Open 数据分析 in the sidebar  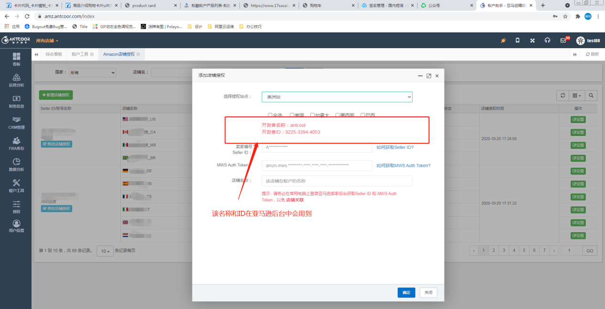[x=16, y=165]
